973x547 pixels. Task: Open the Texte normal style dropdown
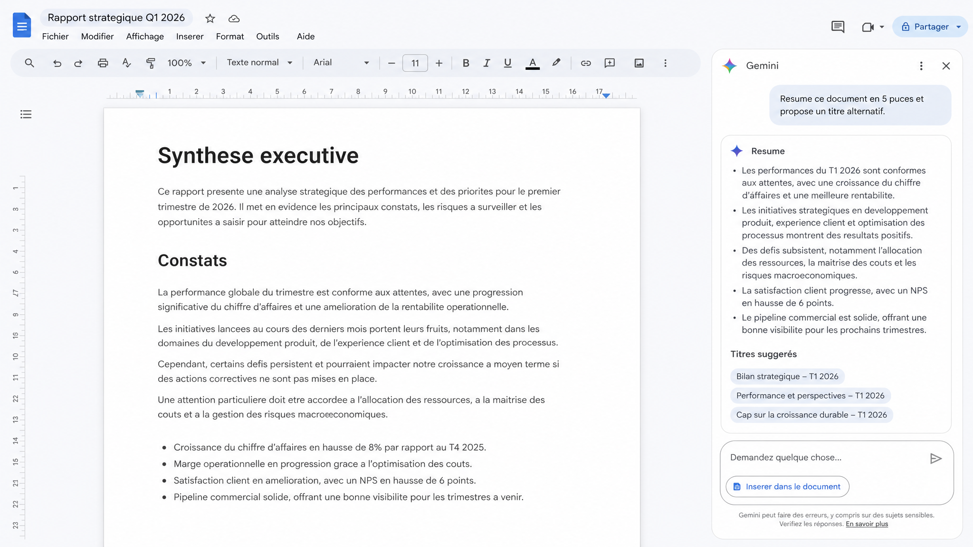tap(259, 63)
